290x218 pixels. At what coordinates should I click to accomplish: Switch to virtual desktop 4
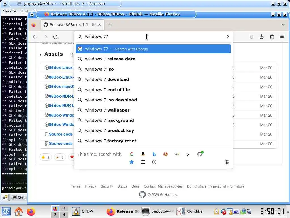[64, 215]
